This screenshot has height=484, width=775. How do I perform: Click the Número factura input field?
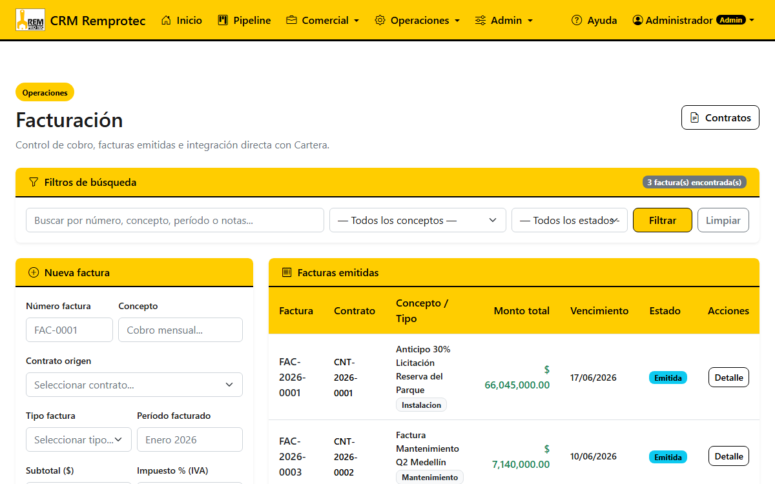[x=70, y=330]
